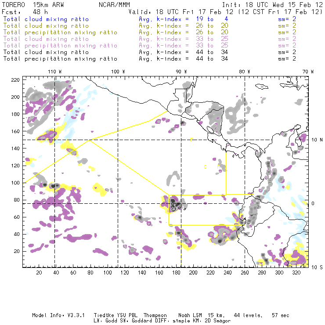Click the '10 N' latitude label
The height and width of the screenshot is (325, 325).
coord(317,140)
